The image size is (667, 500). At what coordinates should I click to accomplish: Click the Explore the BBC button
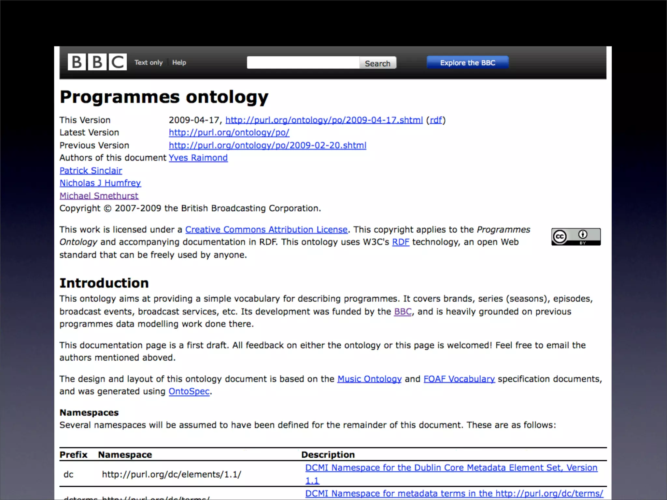point(468,62)
